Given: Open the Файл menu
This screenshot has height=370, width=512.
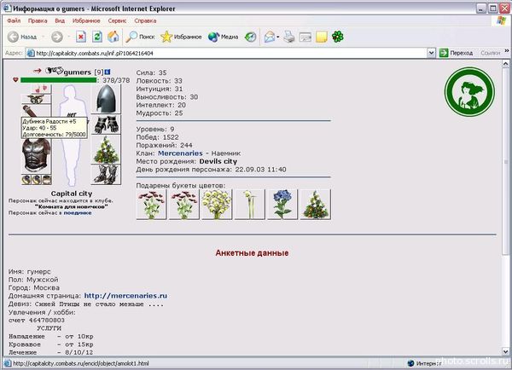Looking at the screenshot, I should pyautogui.click(x=14, y=20).
